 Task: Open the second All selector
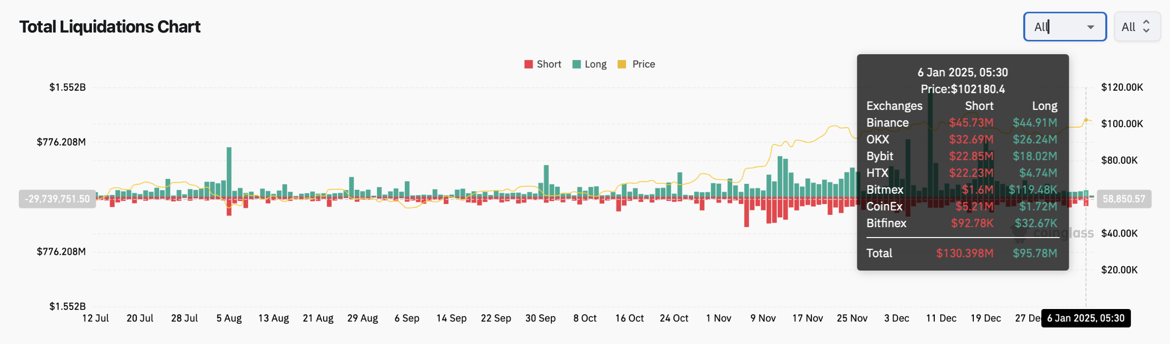point(1136,27)
